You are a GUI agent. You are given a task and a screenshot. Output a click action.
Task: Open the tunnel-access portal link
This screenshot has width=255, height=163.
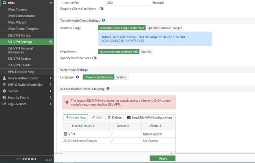(x=152, y=134)
